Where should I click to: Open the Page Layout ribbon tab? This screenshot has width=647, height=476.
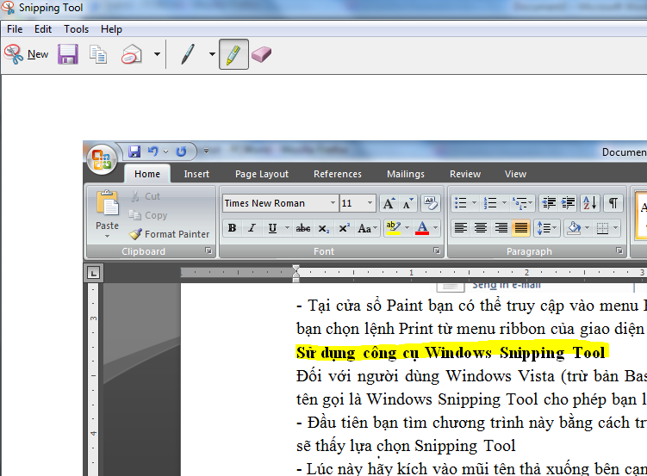click(262, 174)
